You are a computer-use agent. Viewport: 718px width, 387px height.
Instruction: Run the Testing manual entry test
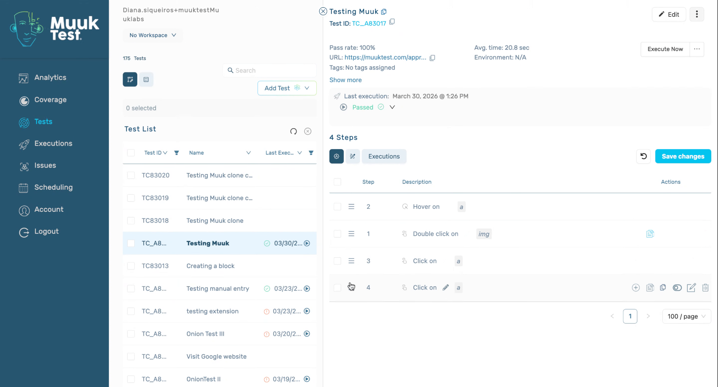click(x=307, y=288)
